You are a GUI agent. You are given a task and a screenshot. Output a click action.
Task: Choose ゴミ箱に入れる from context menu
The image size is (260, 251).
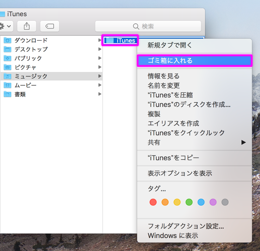click(x=194, y=61)
